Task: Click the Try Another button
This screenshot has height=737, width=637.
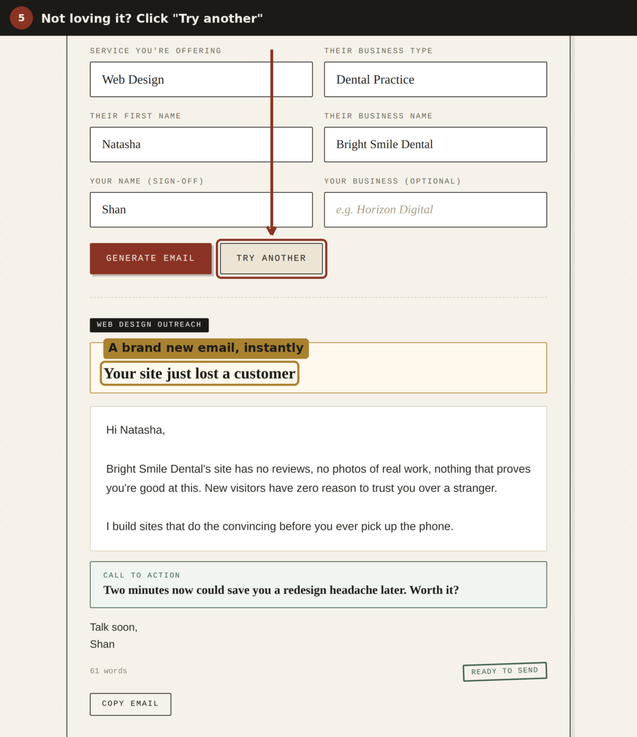Action: pos(271,258)
